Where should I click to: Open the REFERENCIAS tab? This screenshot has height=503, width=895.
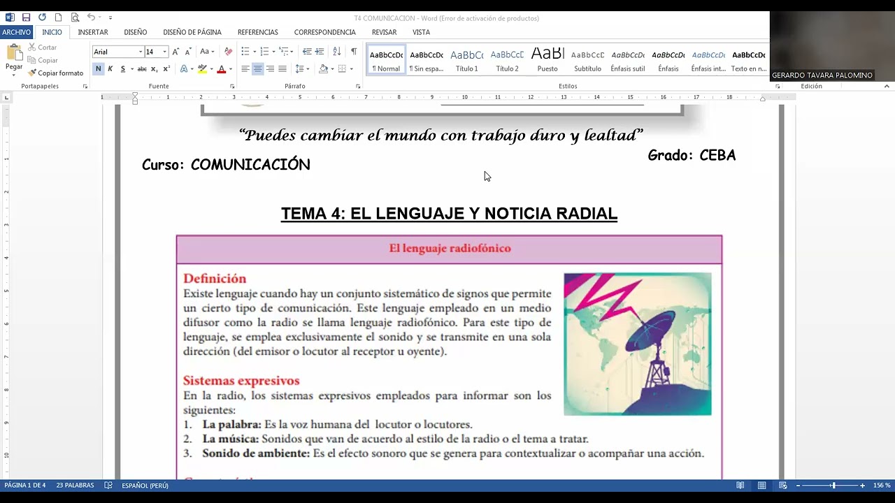(x=258, y=32)
